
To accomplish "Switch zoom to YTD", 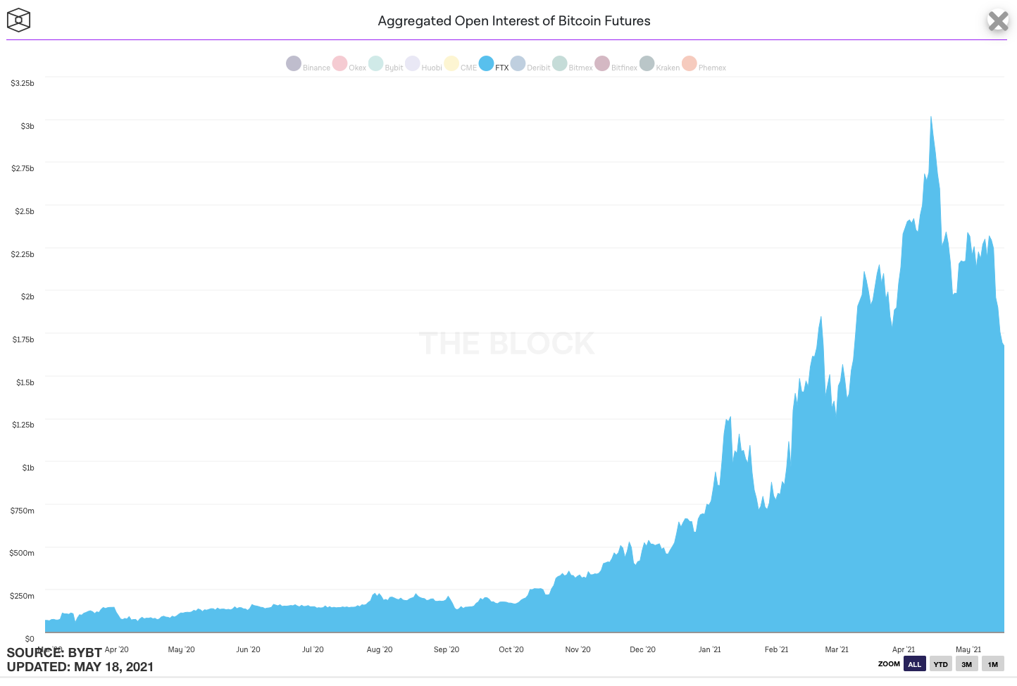I will pyautogui.click(x=941, y=664).
